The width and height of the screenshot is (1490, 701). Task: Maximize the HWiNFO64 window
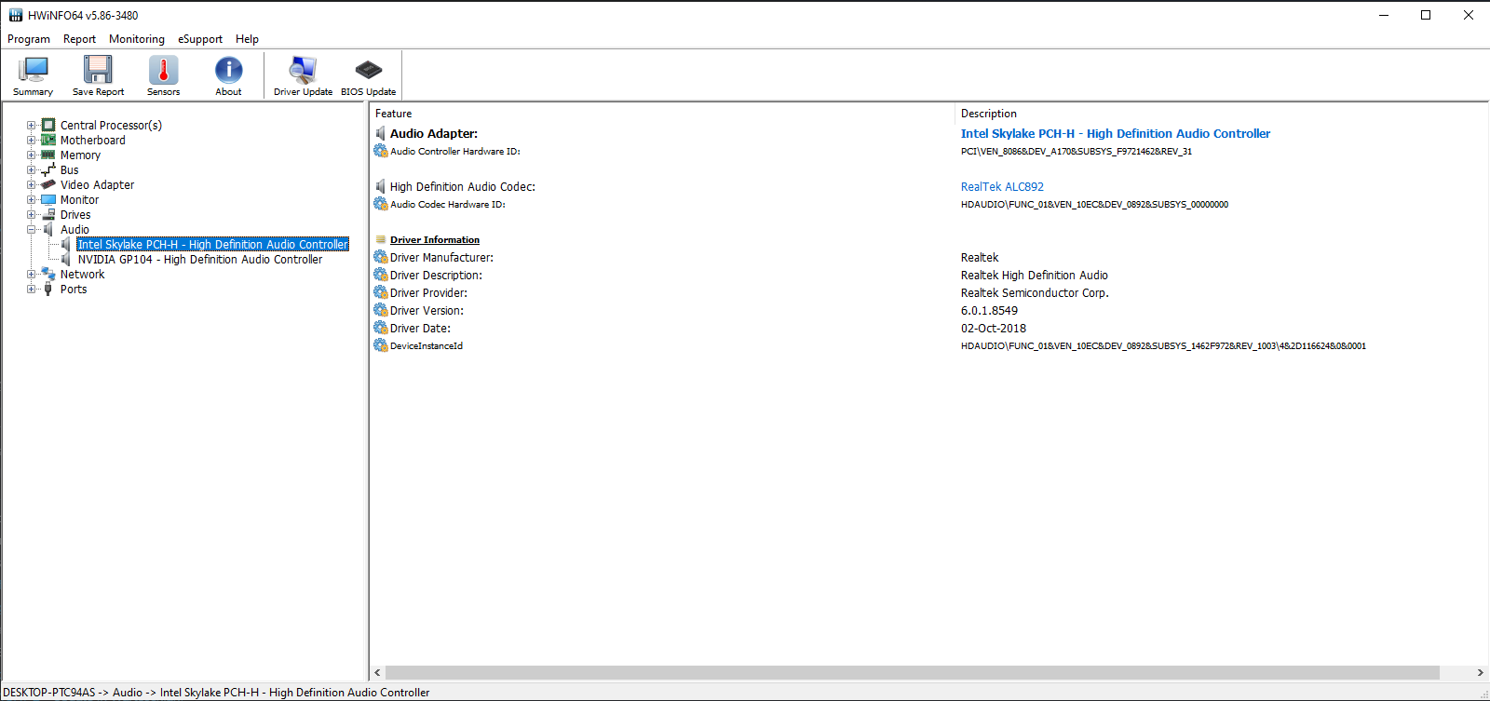pyautogui.click(x=1426, y=15)
